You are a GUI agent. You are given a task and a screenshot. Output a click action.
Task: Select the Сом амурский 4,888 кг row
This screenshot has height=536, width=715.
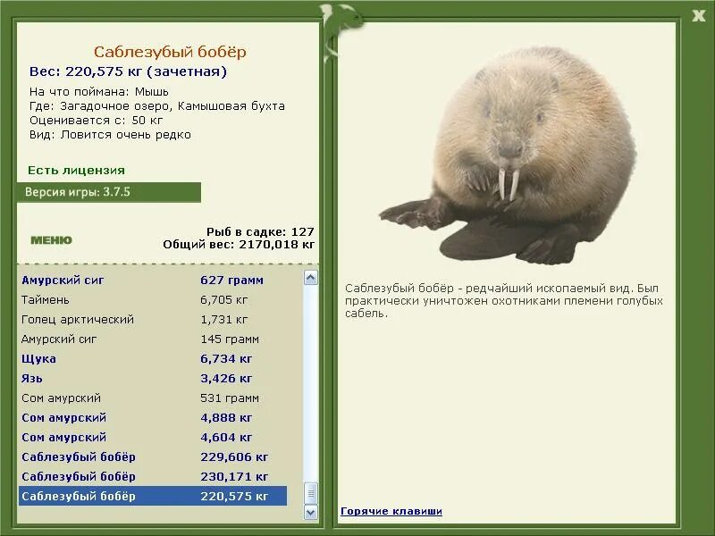(153, 417)
